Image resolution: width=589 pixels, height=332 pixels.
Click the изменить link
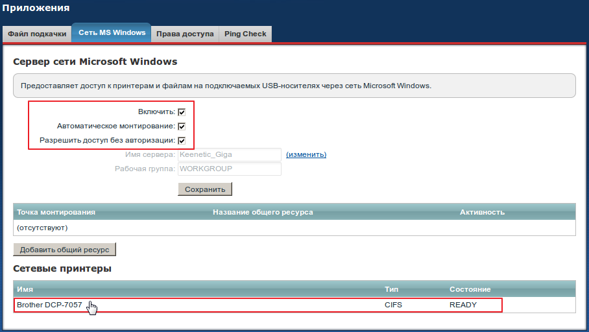306,155
